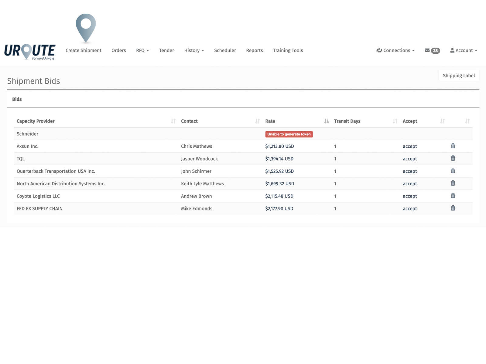Screen dimensions: 486x364
Task: Click Quarterback Transportation USA Inc. name
Action: tap(56, 171)
